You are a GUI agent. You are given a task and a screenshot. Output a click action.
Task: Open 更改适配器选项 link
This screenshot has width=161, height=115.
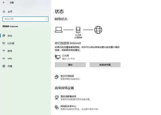click(x=68, y=96)
